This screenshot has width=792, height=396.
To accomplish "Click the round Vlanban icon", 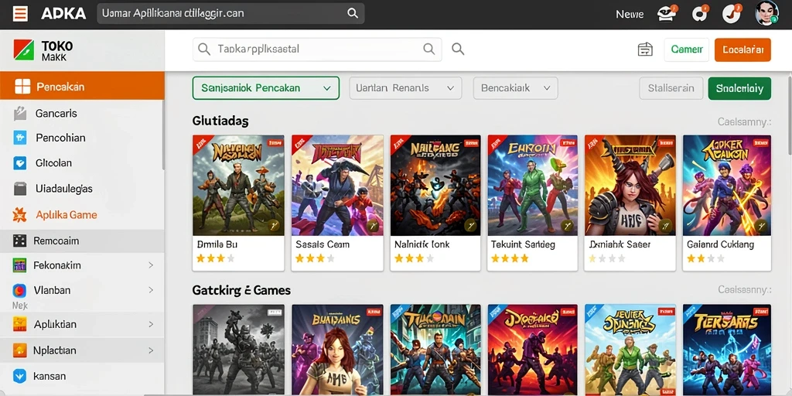I will click(x=19, y=291).
